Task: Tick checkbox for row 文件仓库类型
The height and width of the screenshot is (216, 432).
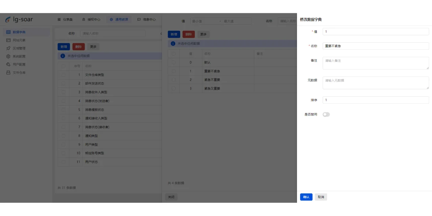Action: point(63,75)
